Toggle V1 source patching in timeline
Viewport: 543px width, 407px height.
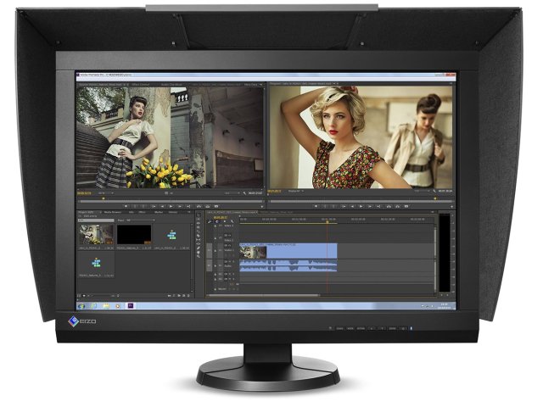210,250
